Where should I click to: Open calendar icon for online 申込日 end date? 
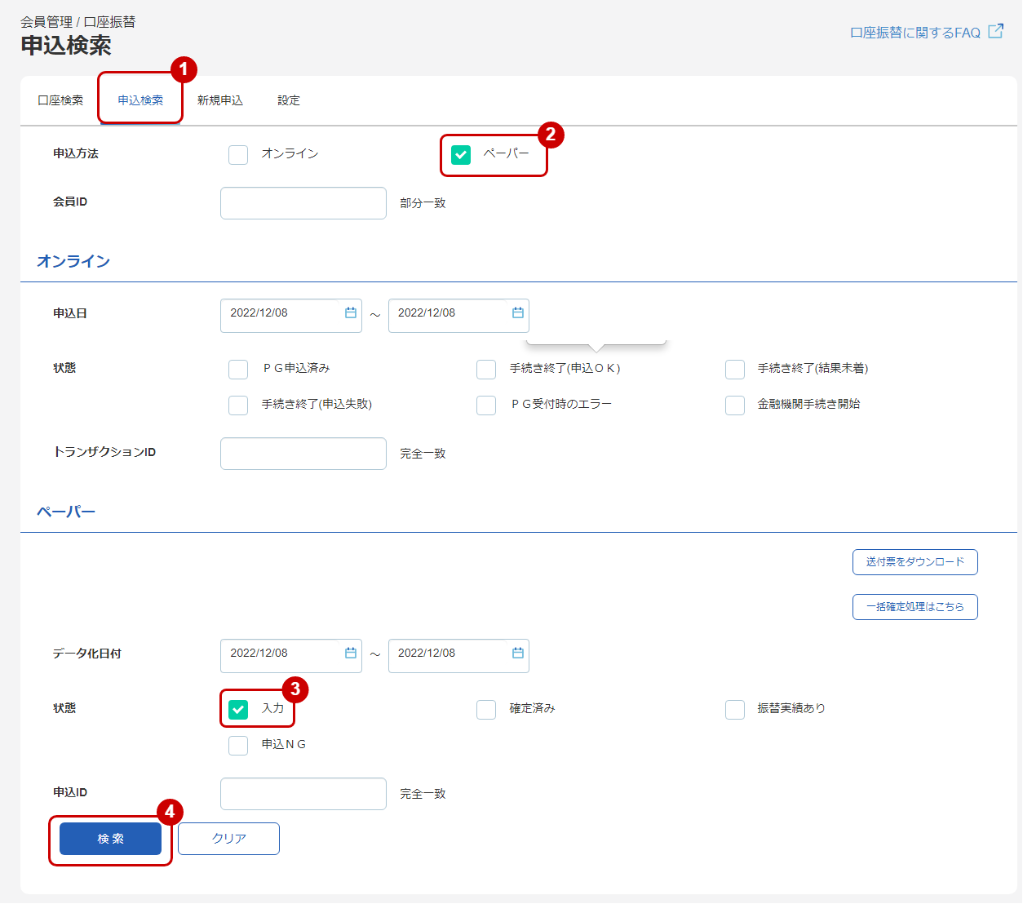(x=517, y=313)
